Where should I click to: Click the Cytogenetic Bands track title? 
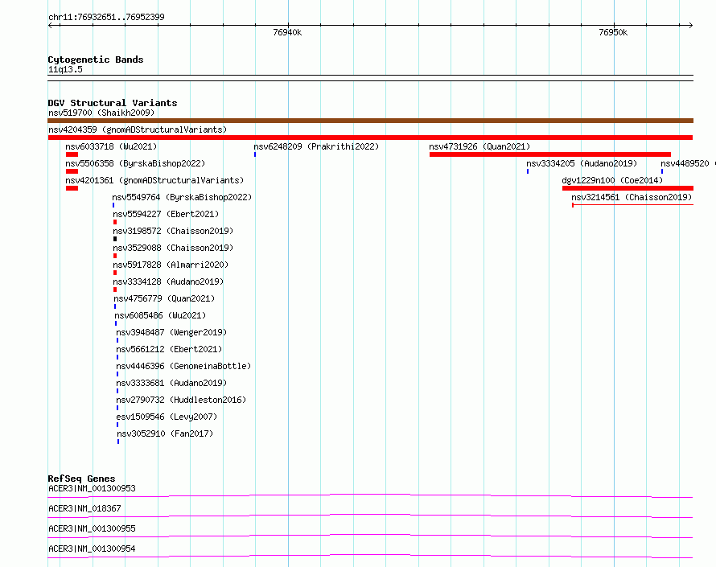(x=96, y=60)
